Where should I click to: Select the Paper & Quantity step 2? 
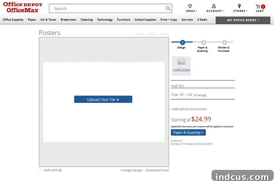(x=203, y=46)
